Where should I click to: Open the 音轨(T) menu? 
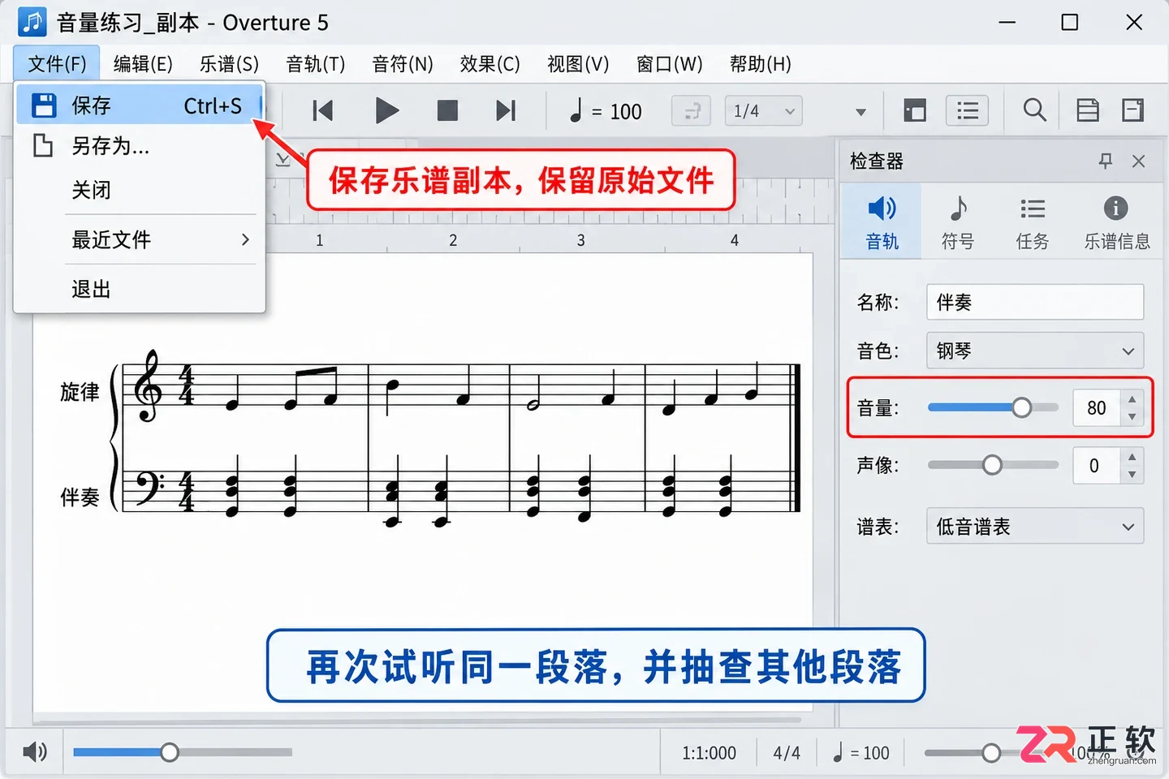point(316,64)
